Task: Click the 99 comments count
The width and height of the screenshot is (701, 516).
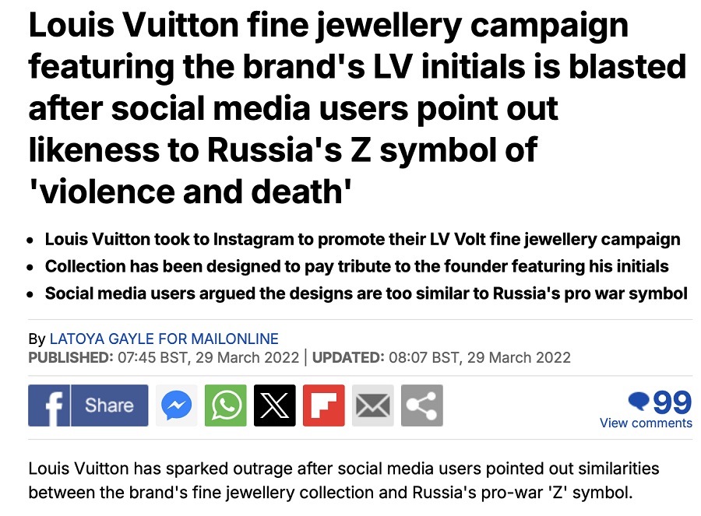Action: click(x=672, y=402)
